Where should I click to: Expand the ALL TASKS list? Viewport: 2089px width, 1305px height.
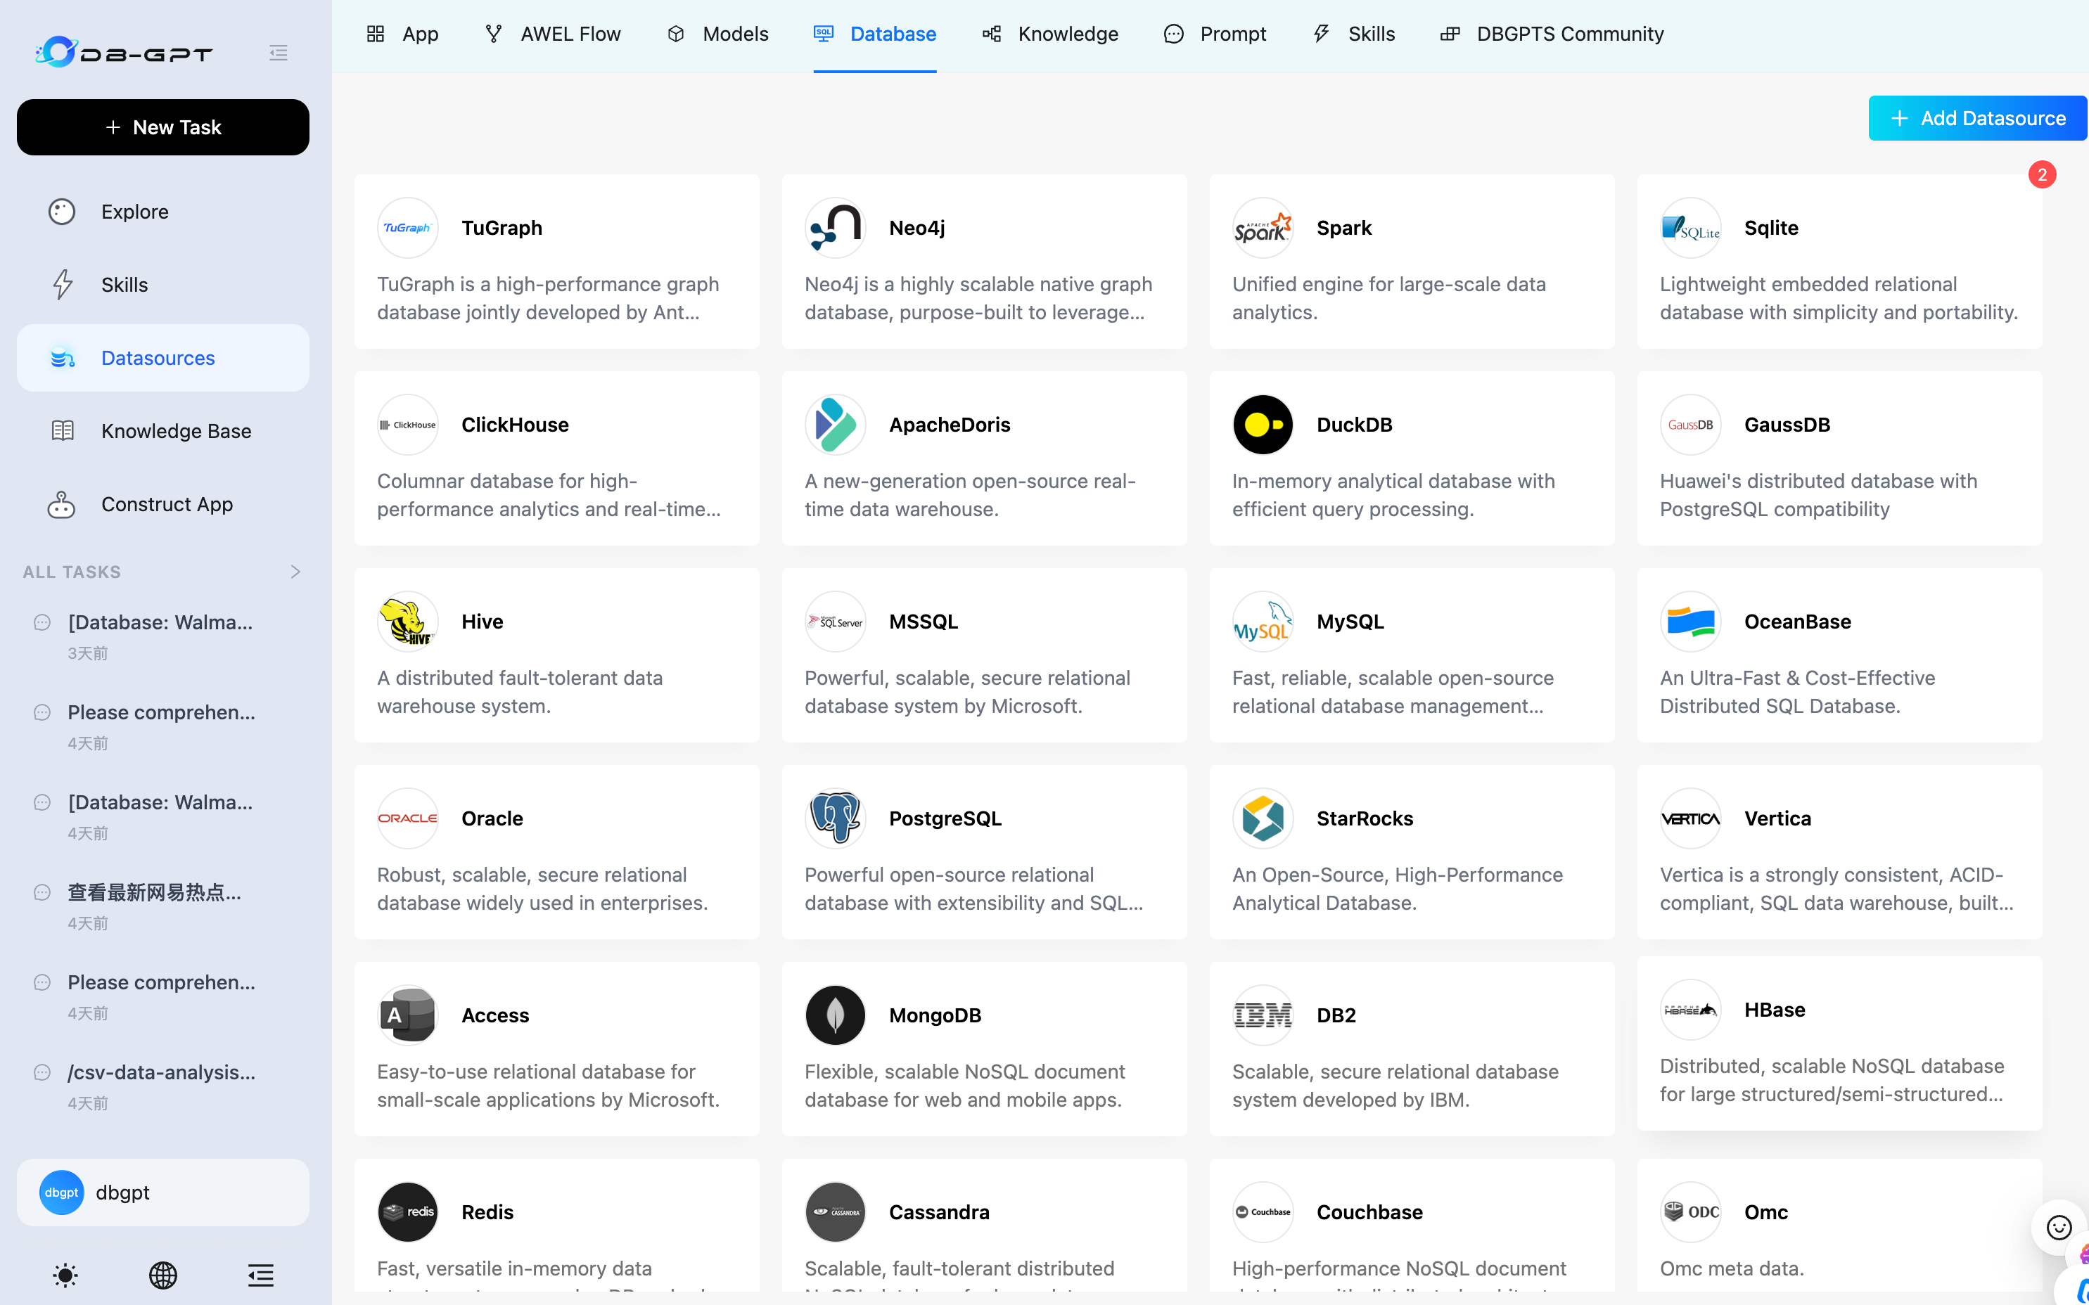tap(294, 572)
